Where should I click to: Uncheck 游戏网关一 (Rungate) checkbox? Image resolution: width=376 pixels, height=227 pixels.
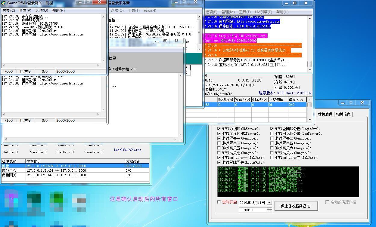219,138
